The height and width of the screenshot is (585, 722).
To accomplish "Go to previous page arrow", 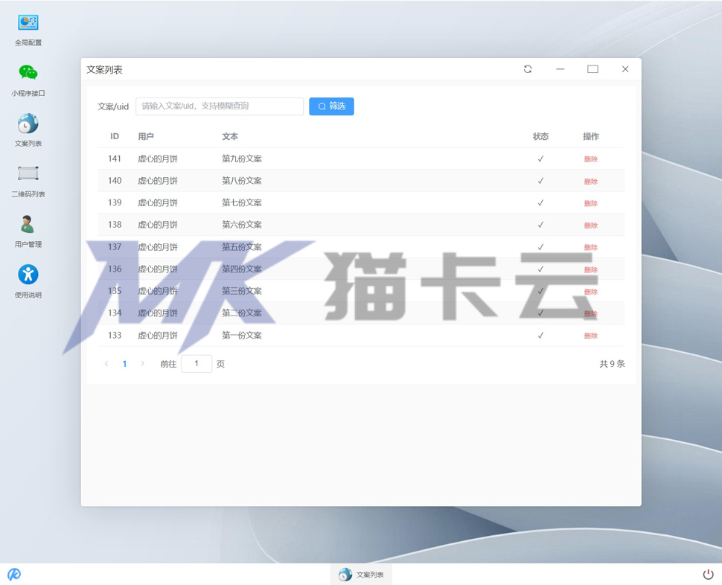I will coord(106,364).
